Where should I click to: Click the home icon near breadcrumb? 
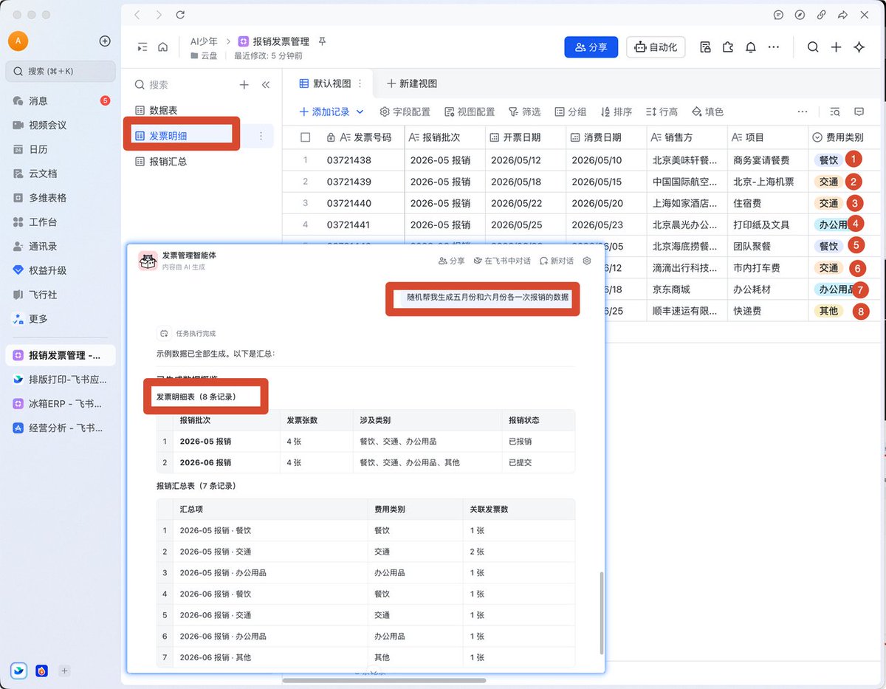pyautogui.click(x=162, y=47)
